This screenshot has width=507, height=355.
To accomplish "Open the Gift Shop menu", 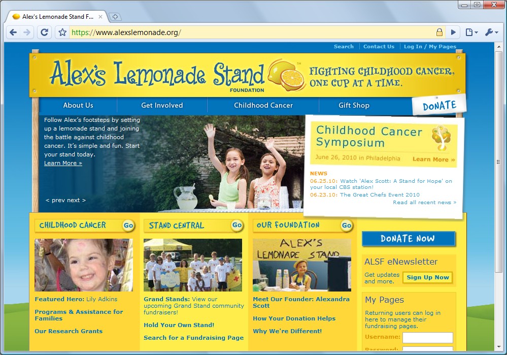I will pyautogui.click(x=354, y=106).
